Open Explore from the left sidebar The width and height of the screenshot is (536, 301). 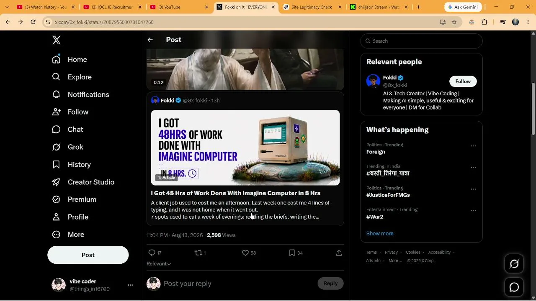click(x=72, y=77)
